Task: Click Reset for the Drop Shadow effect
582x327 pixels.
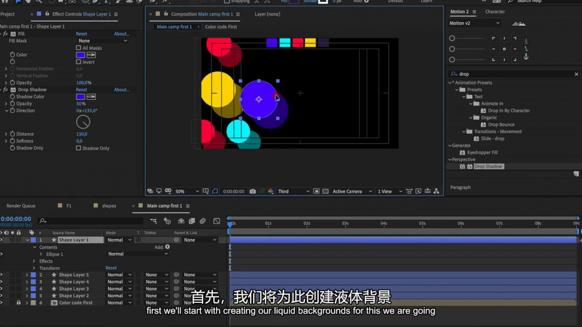Action: [x=81, y=90]
